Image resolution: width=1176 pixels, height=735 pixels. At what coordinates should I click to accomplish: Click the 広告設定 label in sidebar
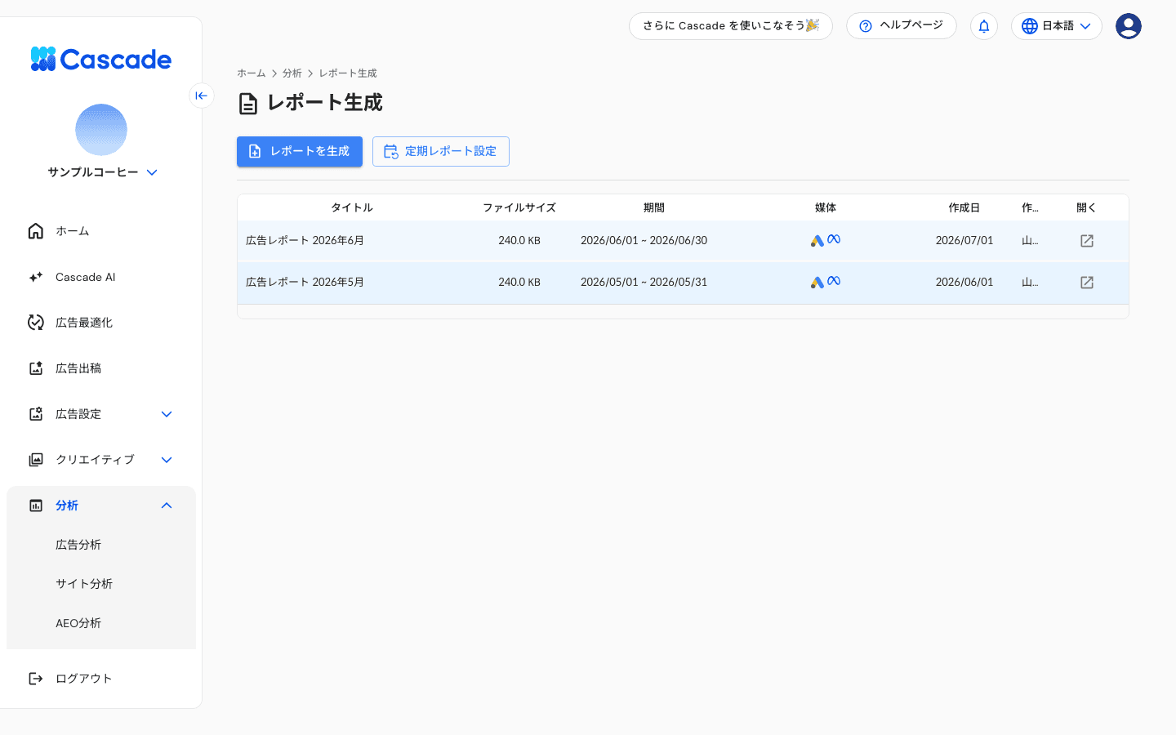tap(78, 414)
